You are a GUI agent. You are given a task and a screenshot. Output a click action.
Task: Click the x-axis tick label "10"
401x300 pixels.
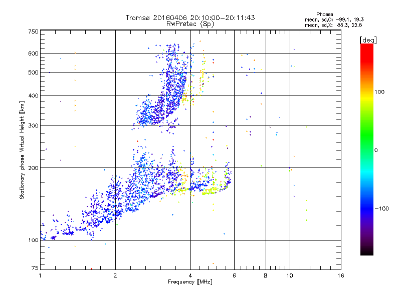(290, 275)
